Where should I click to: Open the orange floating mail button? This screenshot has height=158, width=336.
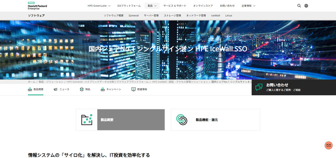pyautogui.click(x=328, y=145)
